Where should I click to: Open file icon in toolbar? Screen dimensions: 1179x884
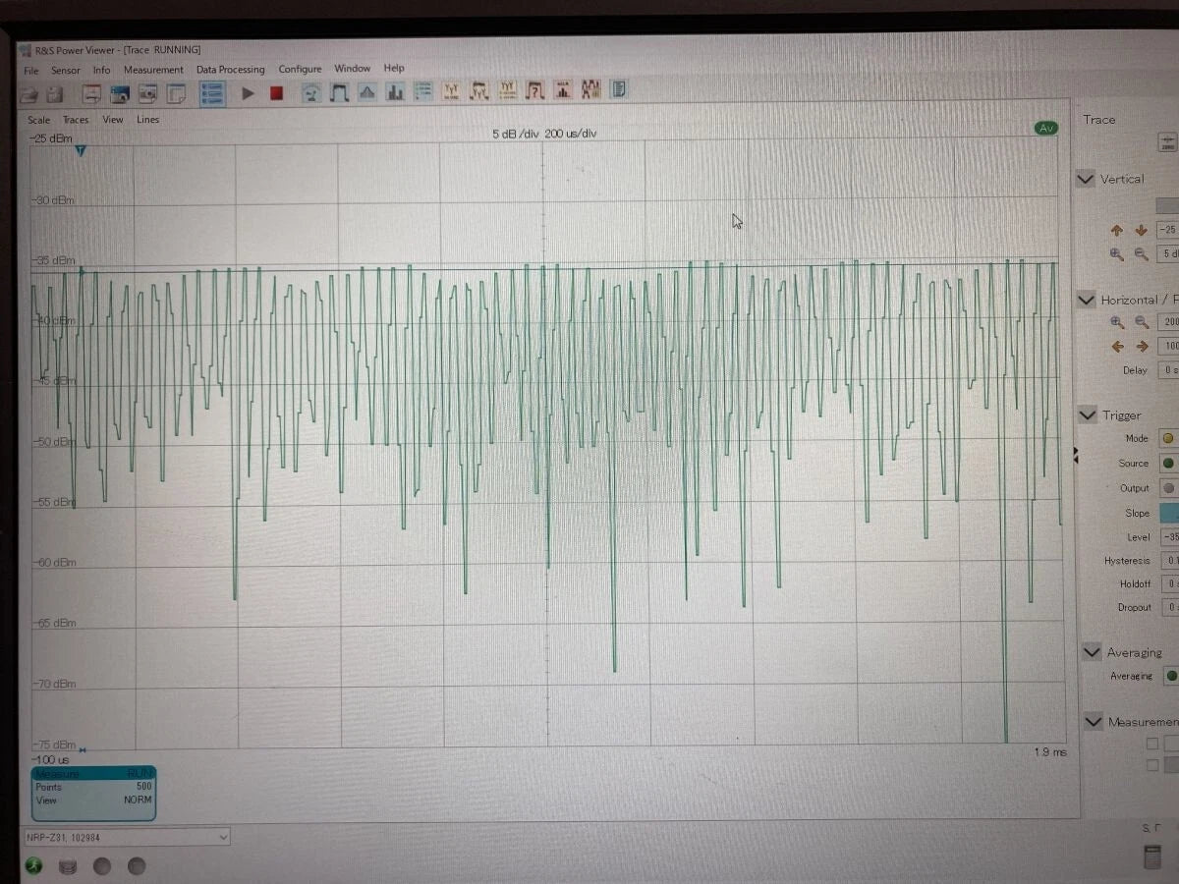tap(30, 94)
